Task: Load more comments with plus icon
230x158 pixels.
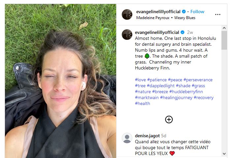Action: coord(169,119)
